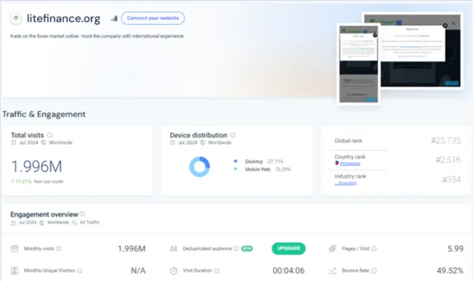Open the Philippines country rank link
Image resolution: width=473 pixels, height=281 pixels.
pos(349,164)
